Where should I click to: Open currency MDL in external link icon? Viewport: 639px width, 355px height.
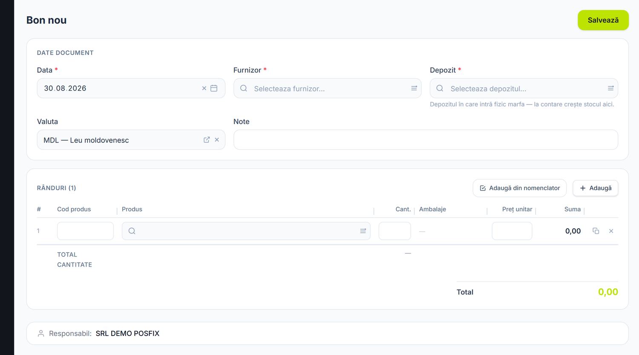[x=207, y=140]
